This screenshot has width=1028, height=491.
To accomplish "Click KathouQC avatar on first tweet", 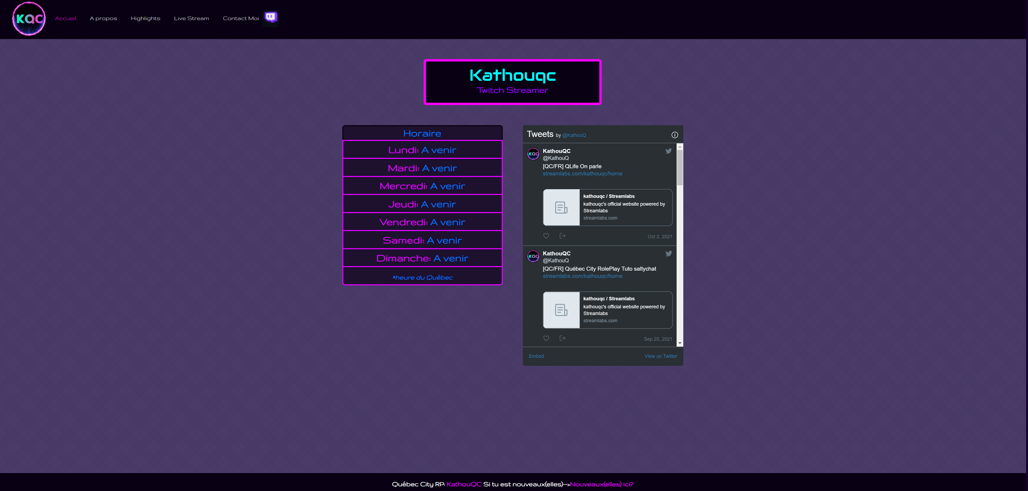I will 533,154.
